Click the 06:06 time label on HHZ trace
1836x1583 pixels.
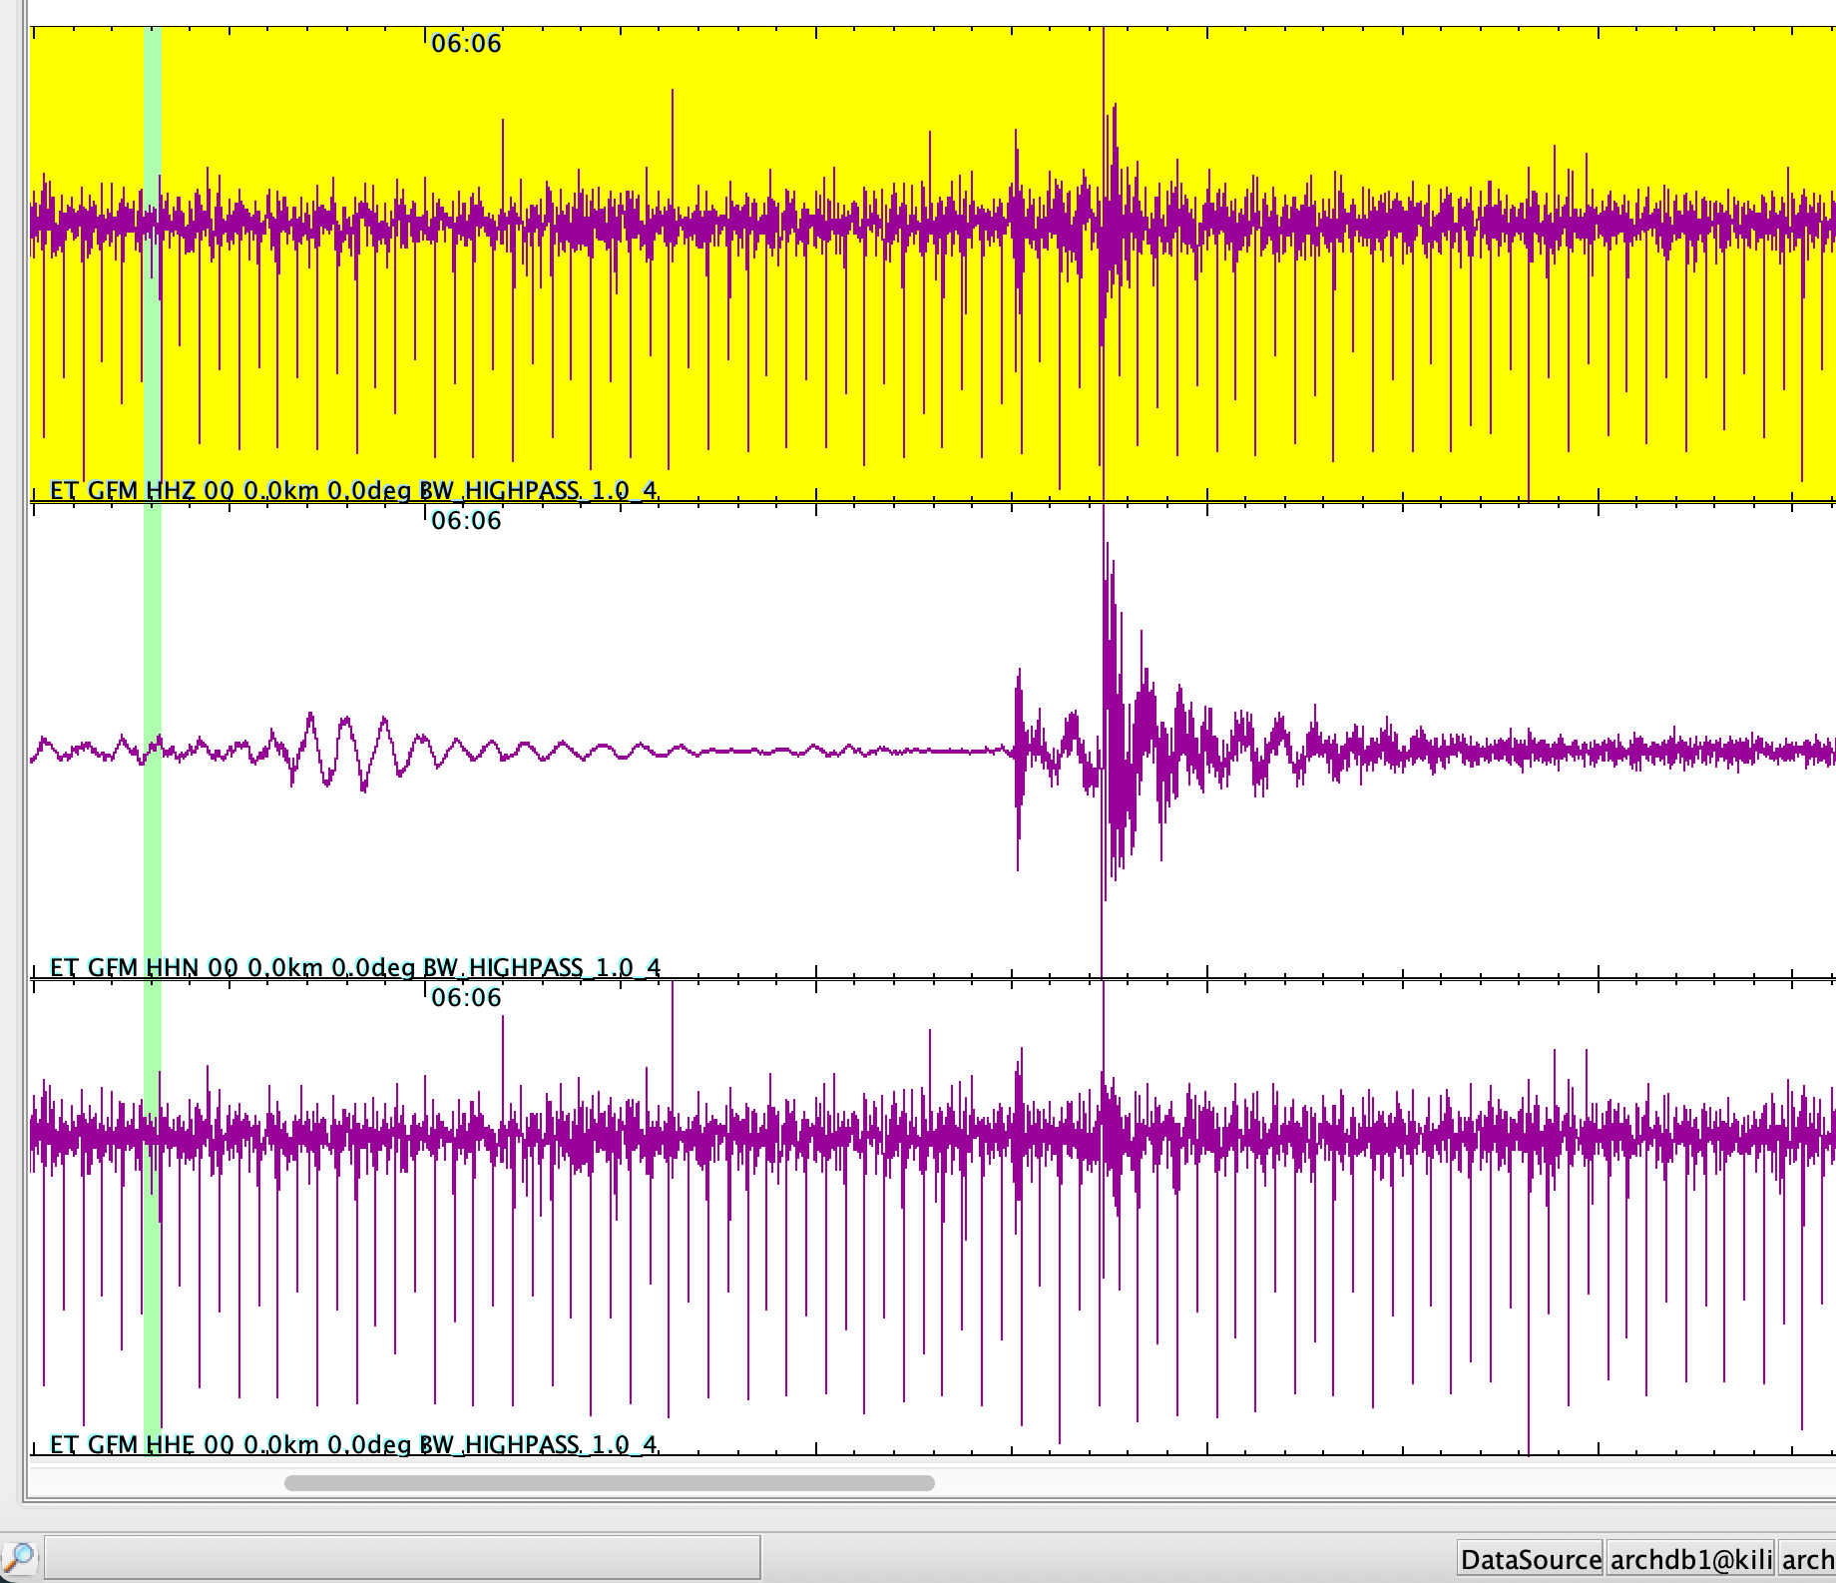(x=466, y=44)
